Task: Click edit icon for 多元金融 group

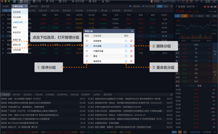Action: pos(126,46)
